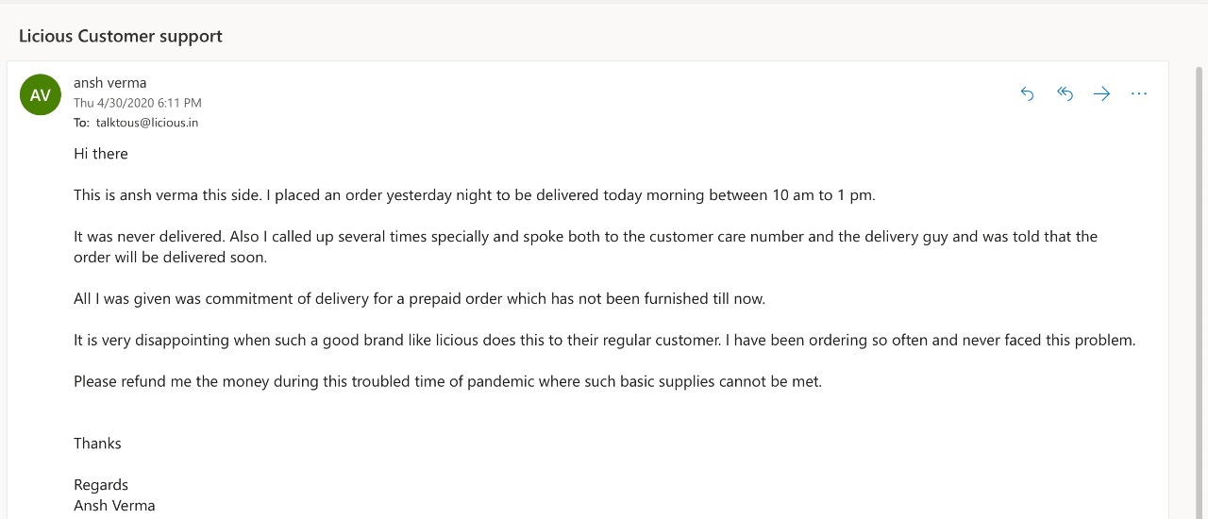Click the 'Ansh Verma' signature at bottom
Screen dimensions: 1208x519
click(114, 506)
